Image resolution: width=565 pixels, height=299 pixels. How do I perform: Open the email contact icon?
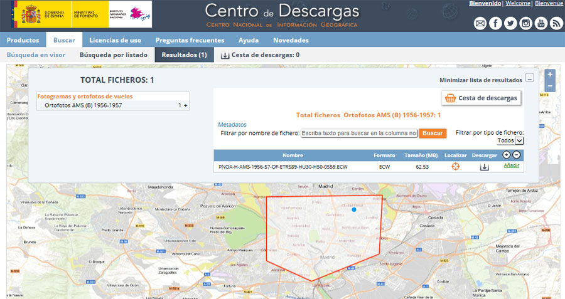tap(480, 23)
